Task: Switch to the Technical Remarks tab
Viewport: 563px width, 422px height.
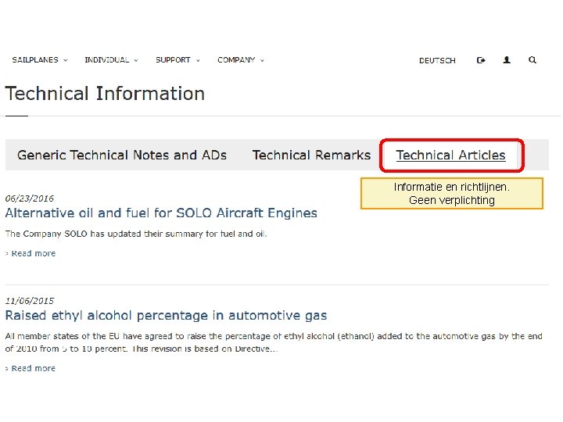Action: tap(311, 155)
